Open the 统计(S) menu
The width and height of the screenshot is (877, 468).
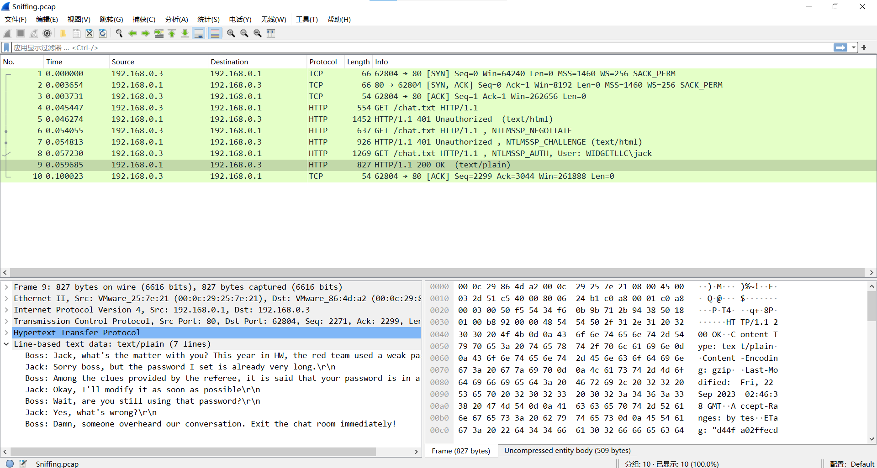[209, 20]
